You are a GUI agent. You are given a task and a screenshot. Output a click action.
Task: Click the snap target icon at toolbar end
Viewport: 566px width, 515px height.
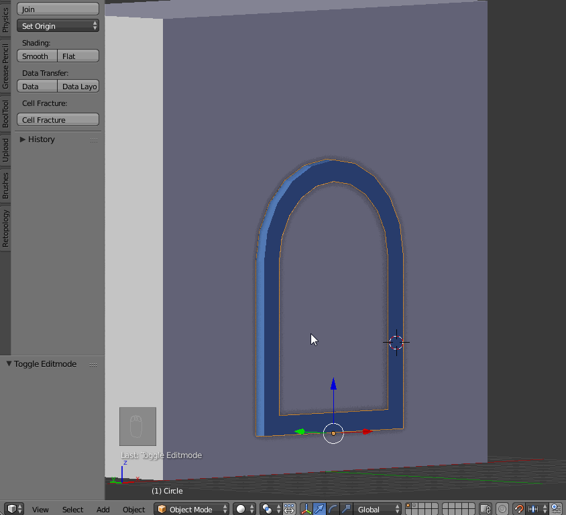click(x=557, y=509)
